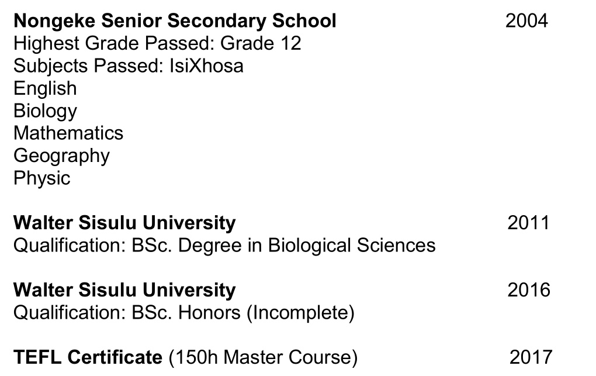Click the (150h Master Course) text
The width and height of the screenshot is (596, 376).
pyautogui.click(x=262, y=357)
